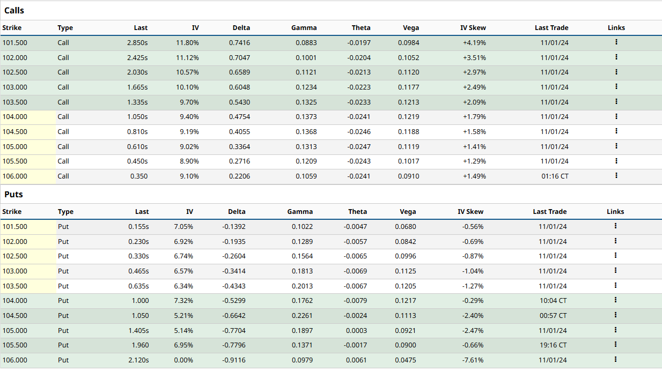Click Put theta value 0.0061

coord(357,360)
